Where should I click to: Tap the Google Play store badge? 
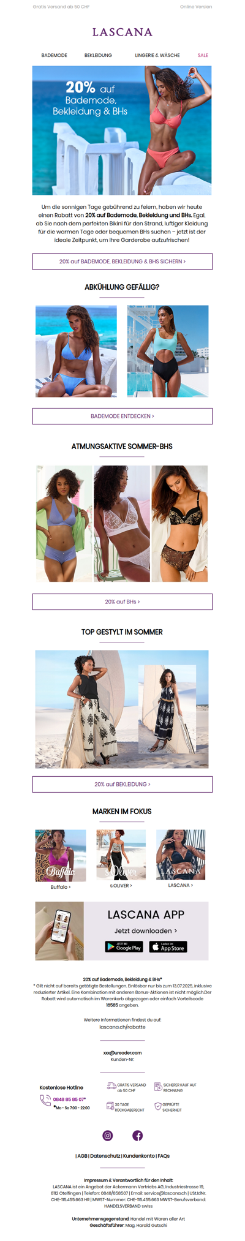(x=124, y=946)
